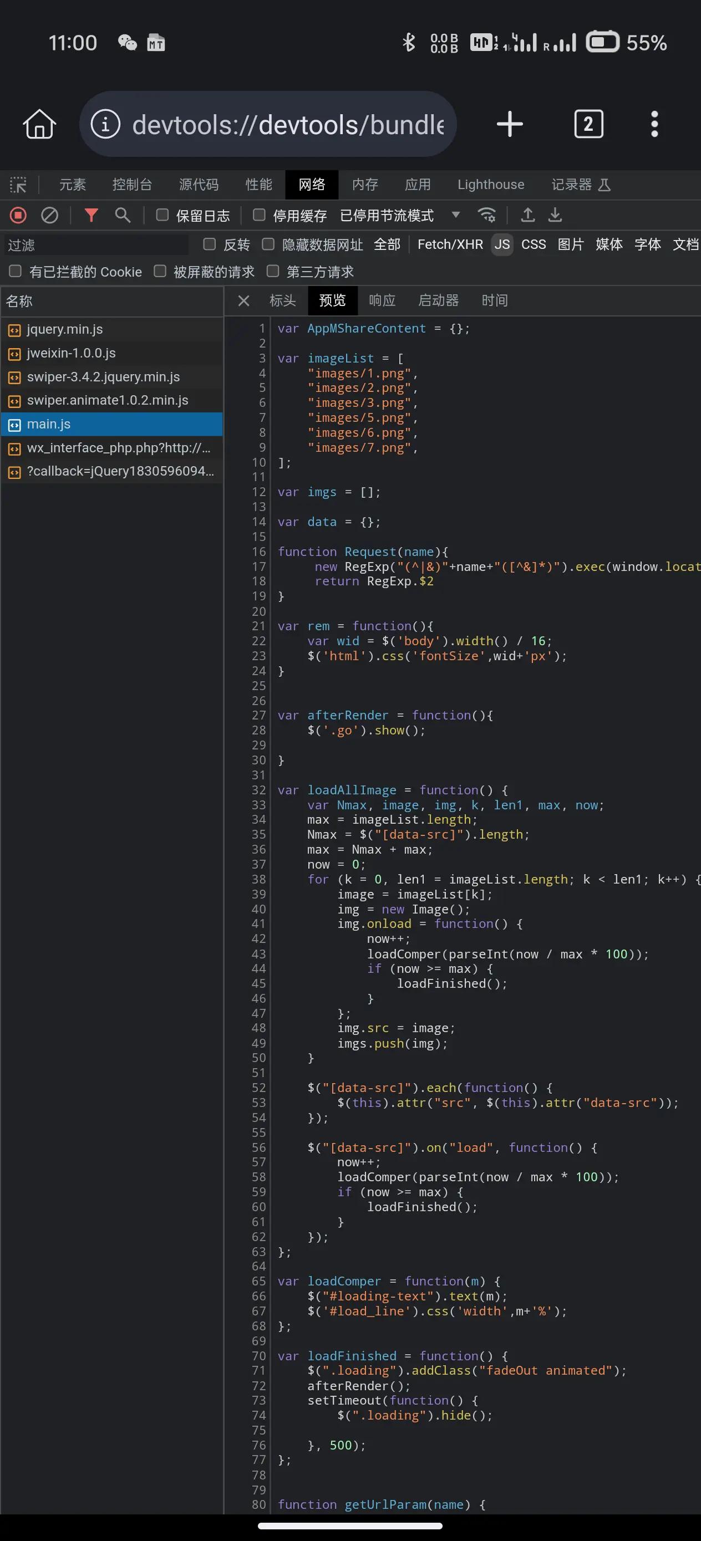Tap the browser home icon
The width and height of the screenshot is (701, 1541).
(39, 124)
